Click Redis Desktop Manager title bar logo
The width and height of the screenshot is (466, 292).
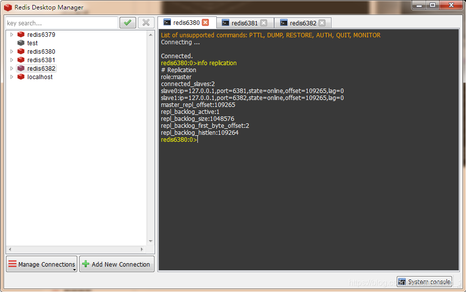8,7
